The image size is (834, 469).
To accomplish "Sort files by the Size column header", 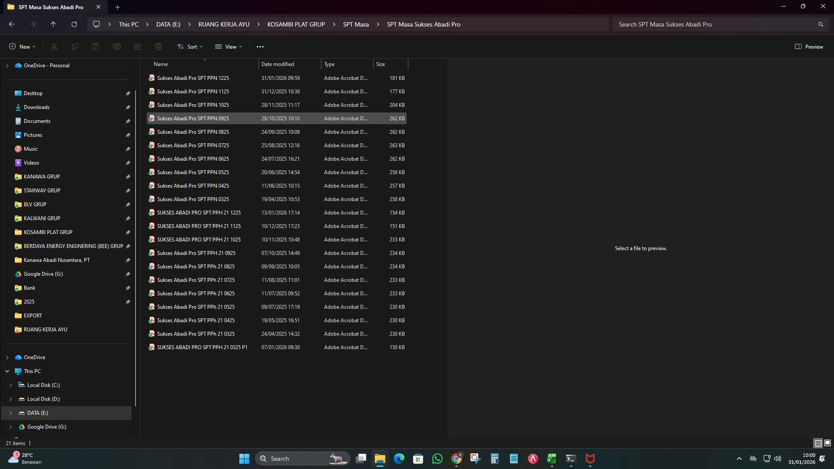I will tap(380, 64).
